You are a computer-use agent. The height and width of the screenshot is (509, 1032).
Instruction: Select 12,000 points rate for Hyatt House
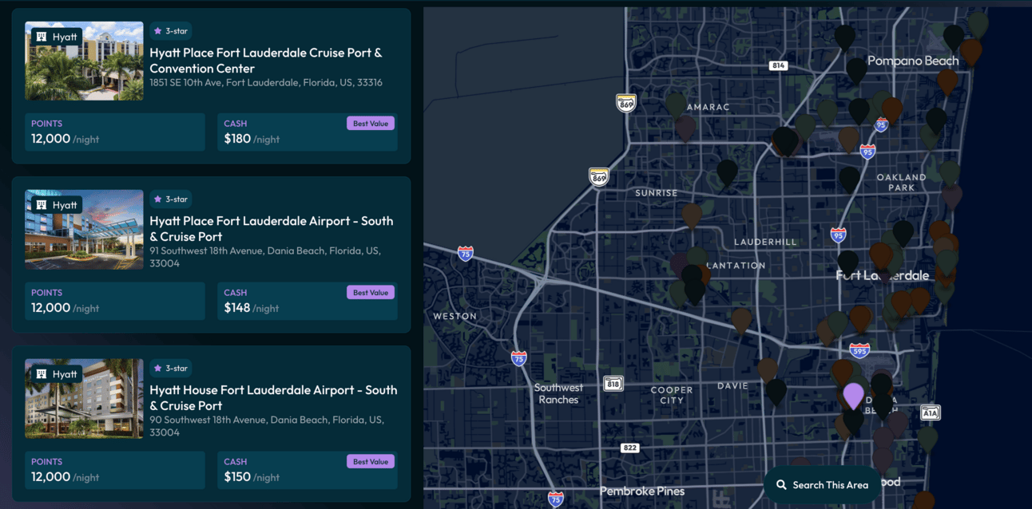pyautogui.click(x=115, y=471)
